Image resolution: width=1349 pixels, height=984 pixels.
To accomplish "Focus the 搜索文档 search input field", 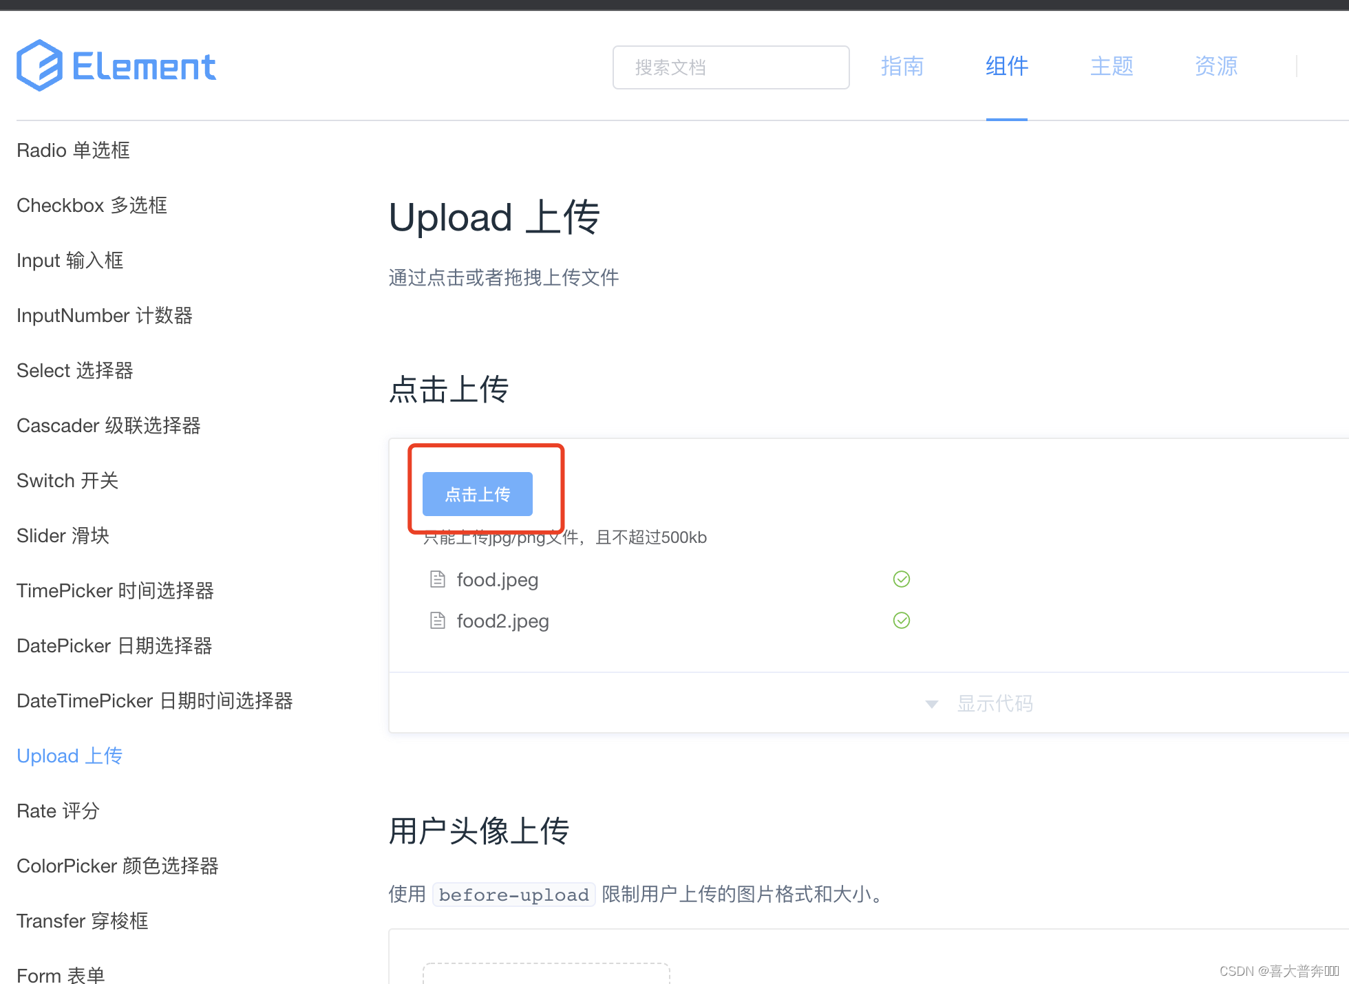I will tap(730, 67).
